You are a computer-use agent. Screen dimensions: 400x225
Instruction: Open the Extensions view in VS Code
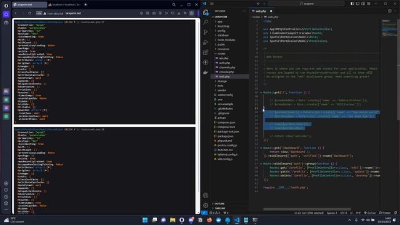coord(206,52)
